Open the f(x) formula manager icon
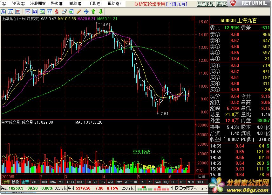272x195 pixels. tap(3, 12)
